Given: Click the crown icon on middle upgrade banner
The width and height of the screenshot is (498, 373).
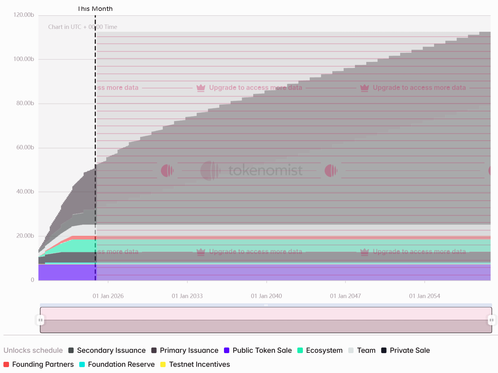Looking at the screenshot, I should click(201, 88).
